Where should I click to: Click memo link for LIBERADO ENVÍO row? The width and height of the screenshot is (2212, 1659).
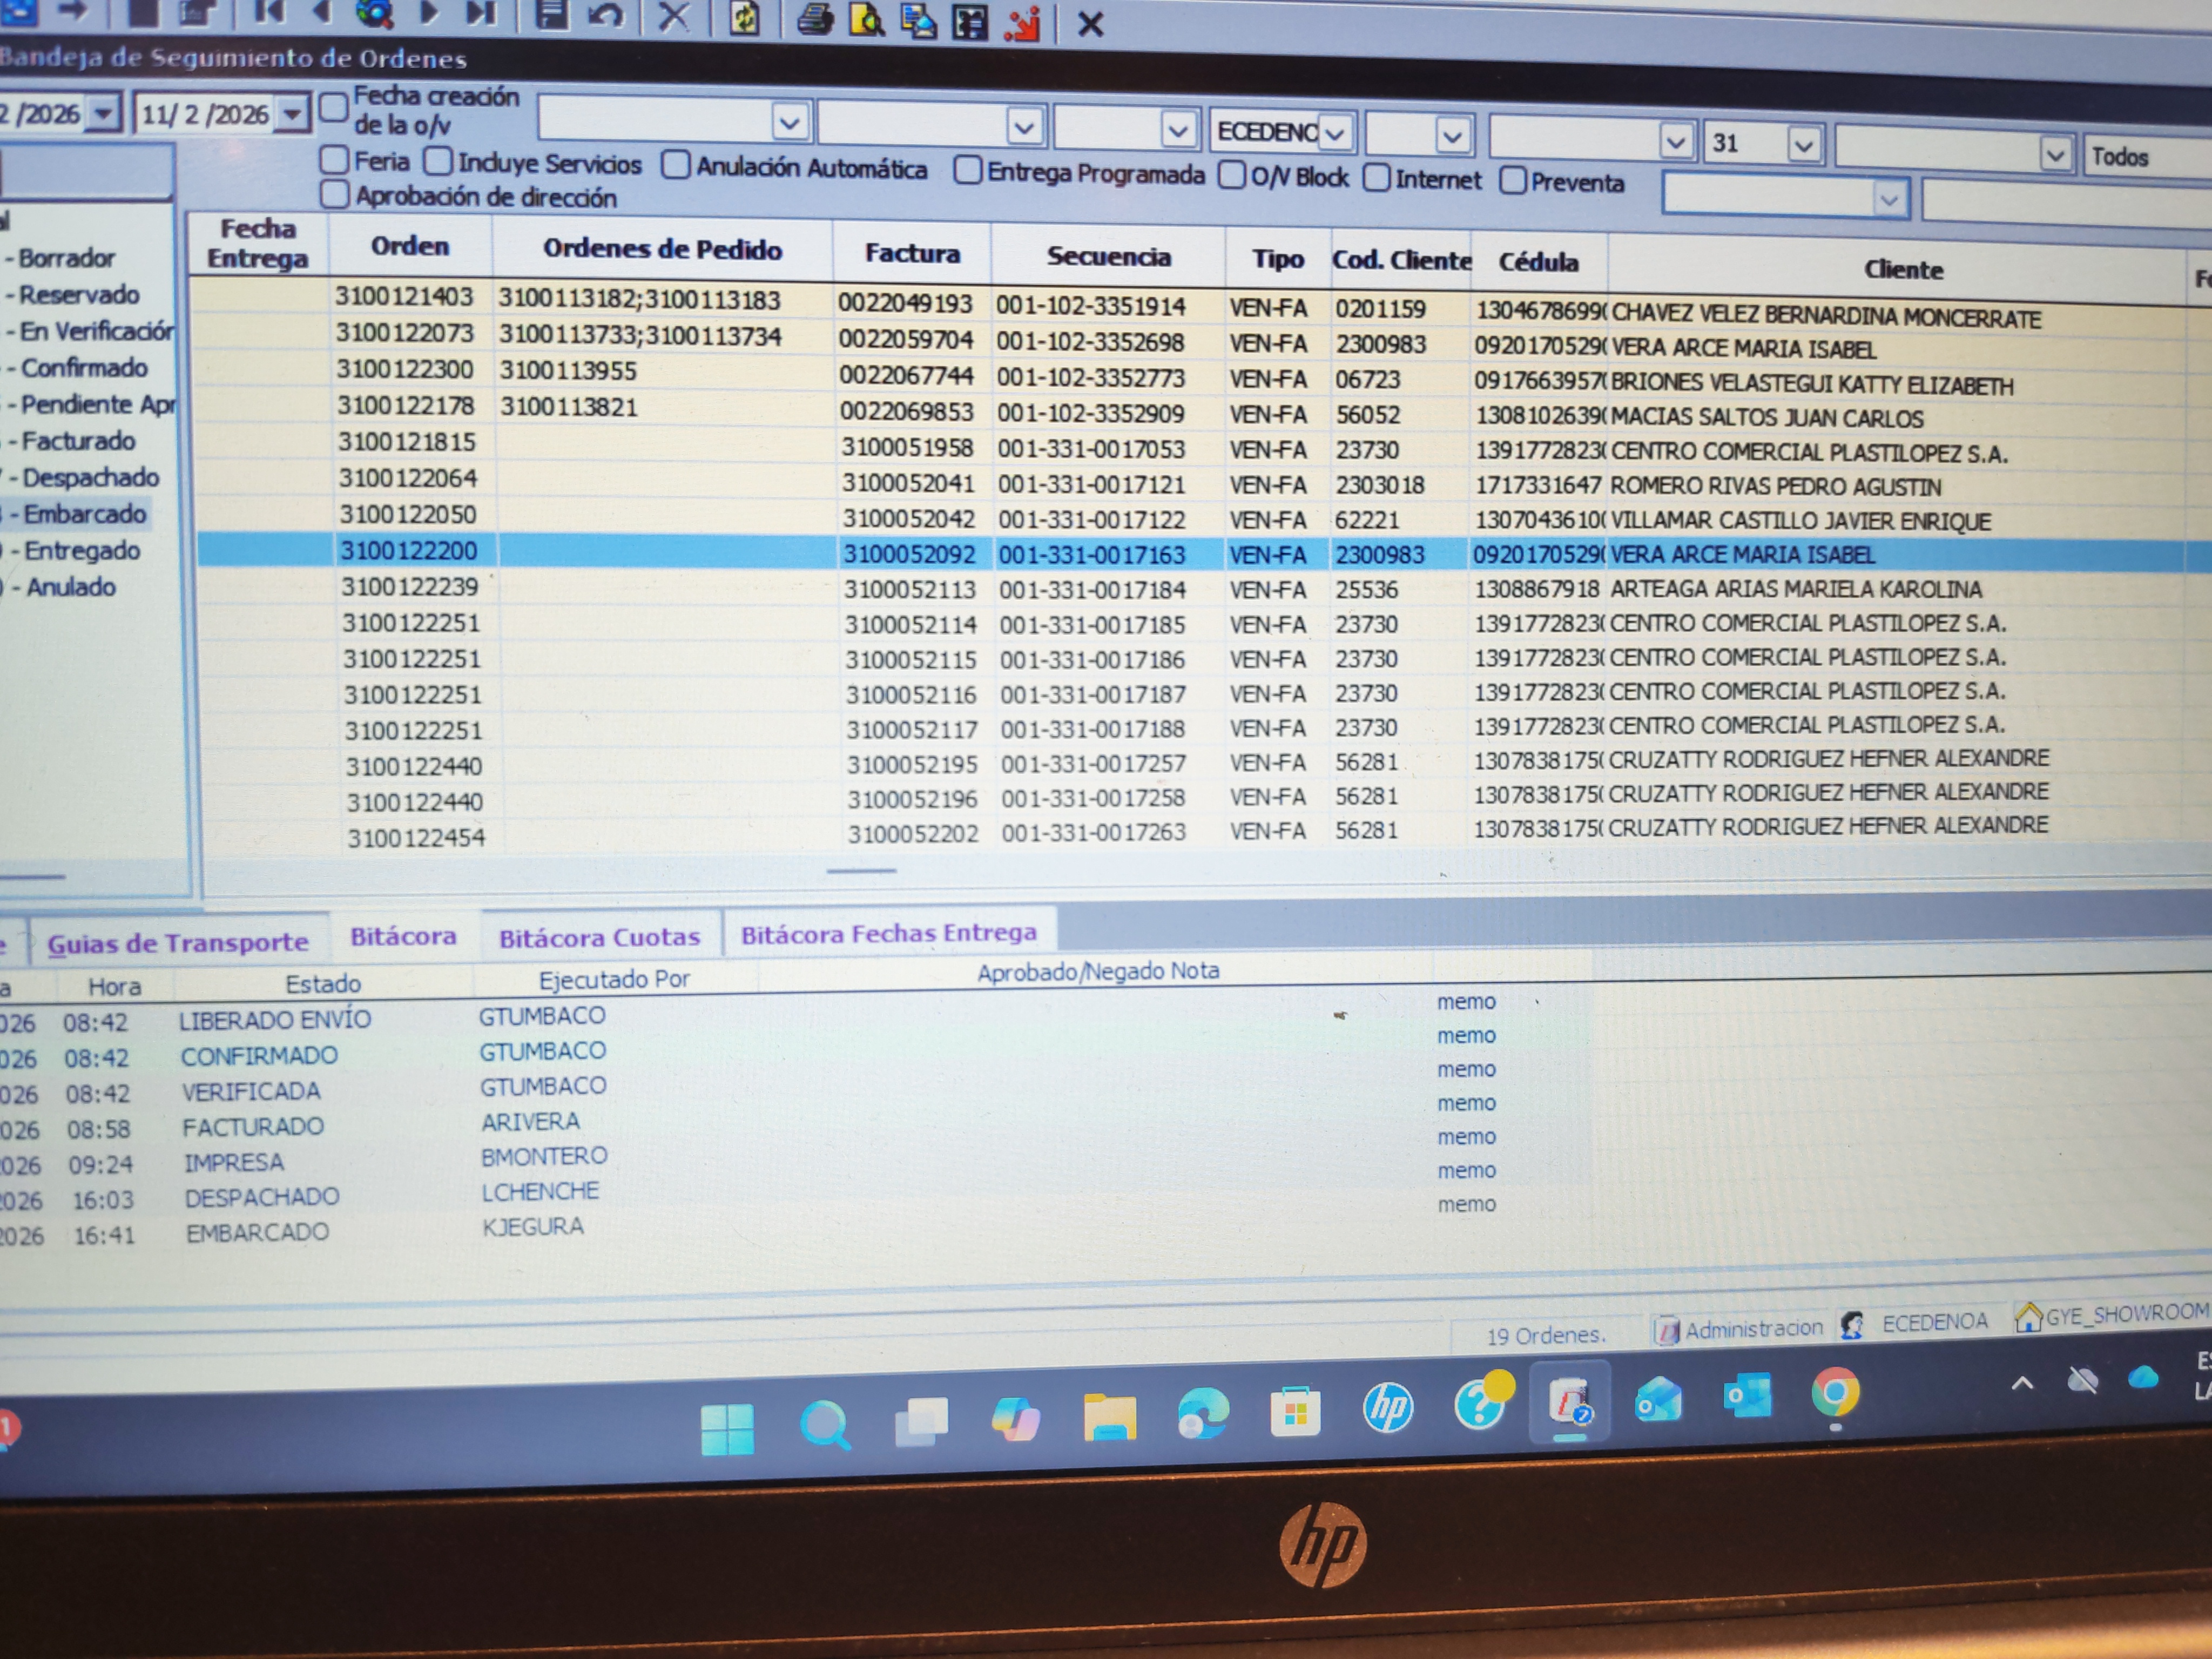[1466, 1002]
